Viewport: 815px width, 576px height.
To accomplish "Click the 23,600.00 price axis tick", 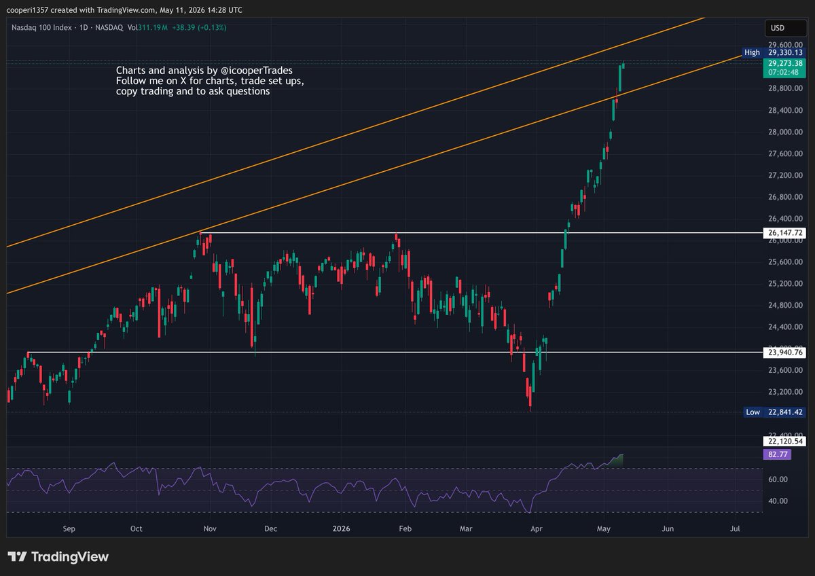I will pyautogui.click(x=786, y=370).
